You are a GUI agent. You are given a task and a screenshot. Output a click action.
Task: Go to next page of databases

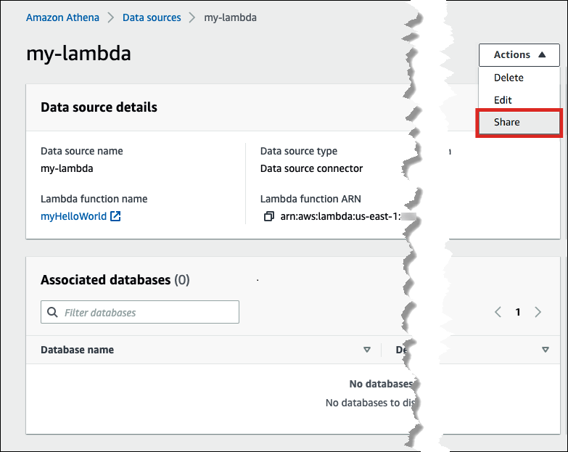tap(538, 312)
